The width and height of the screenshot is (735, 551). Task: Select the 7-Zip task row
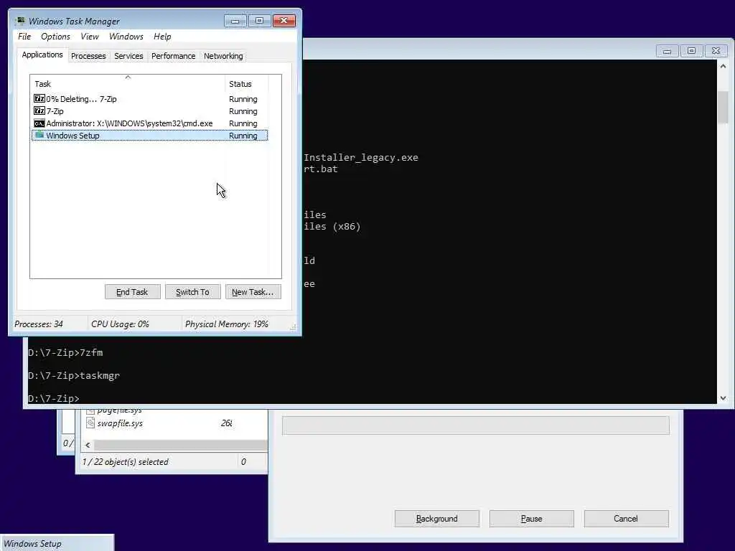tap(149, 111)
